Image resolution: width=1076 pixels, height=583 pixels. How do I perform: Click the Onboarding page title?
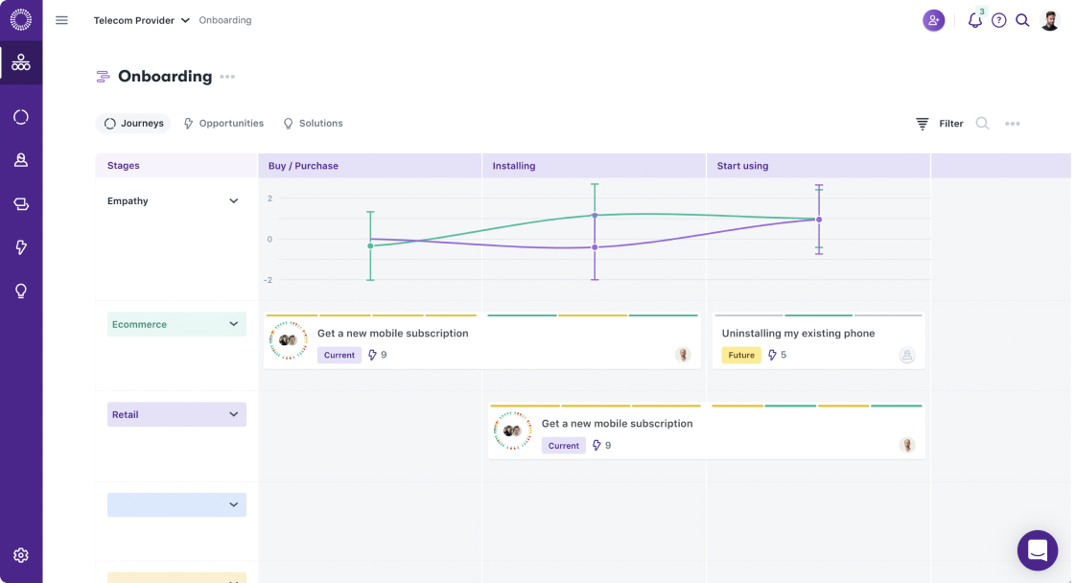coord(165,76)
